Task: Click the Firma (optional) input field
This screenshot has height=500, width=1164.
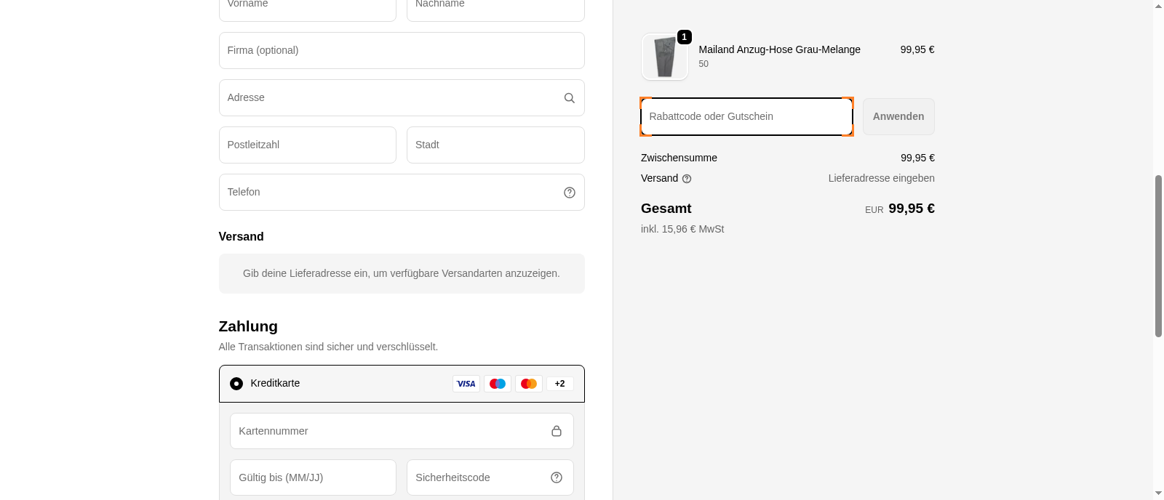Action: [x=402, y=50]
